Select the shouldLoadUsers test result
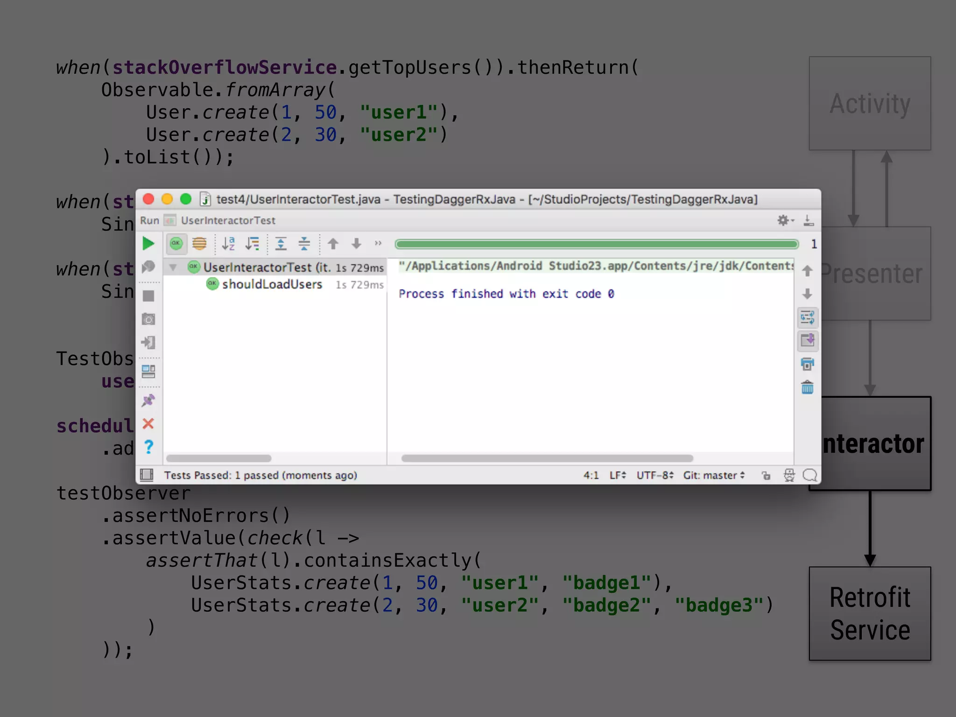The width and height of the screenshot is (956, 717). coord(272,284)
